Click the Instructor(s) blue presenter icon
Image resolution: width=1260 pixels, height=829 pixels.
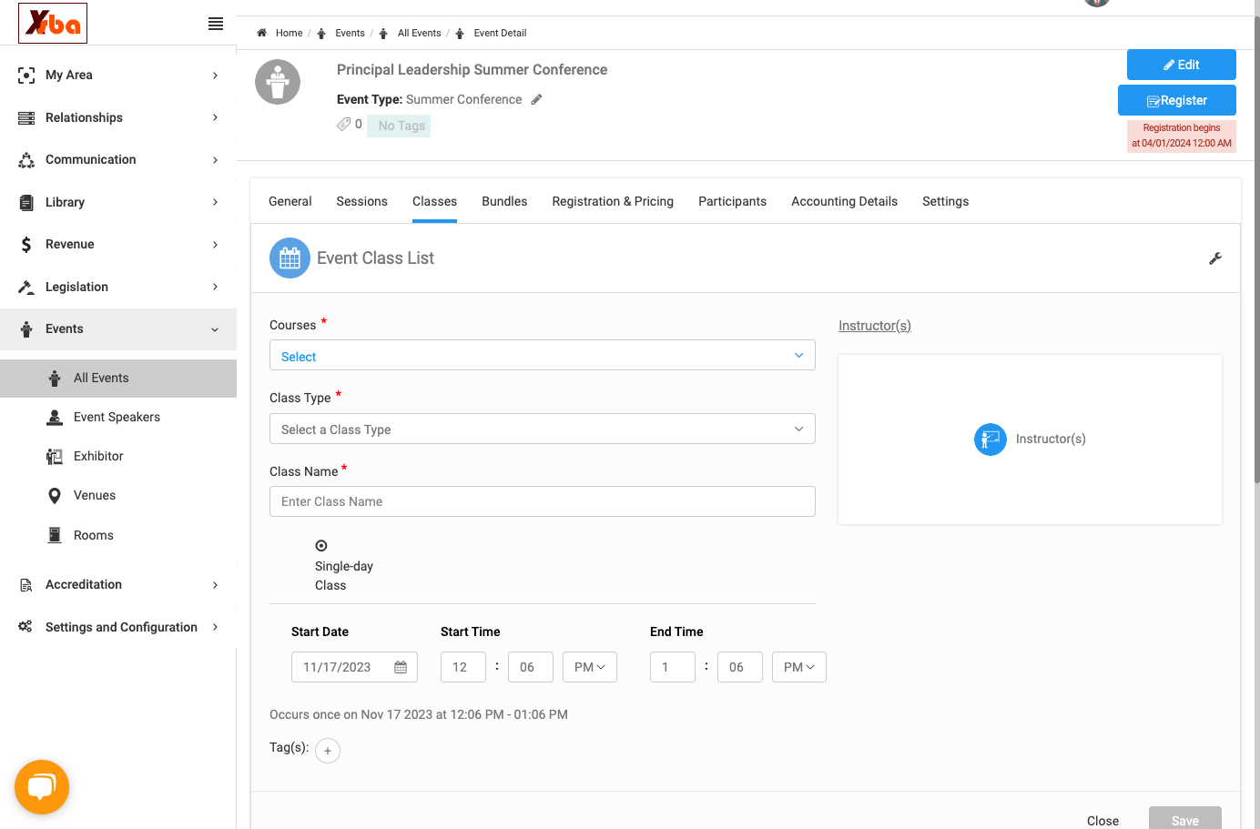coord(991,440)
